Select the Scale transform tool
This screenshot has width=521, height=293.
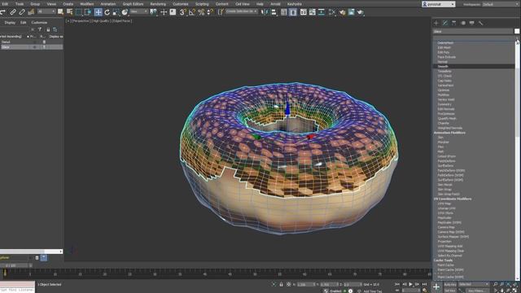tap(116, 12)
